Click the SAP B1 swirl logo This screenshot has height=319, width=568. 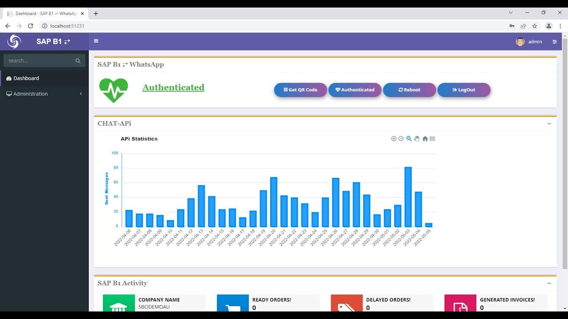pyautogui.click(x=14, y=42)
